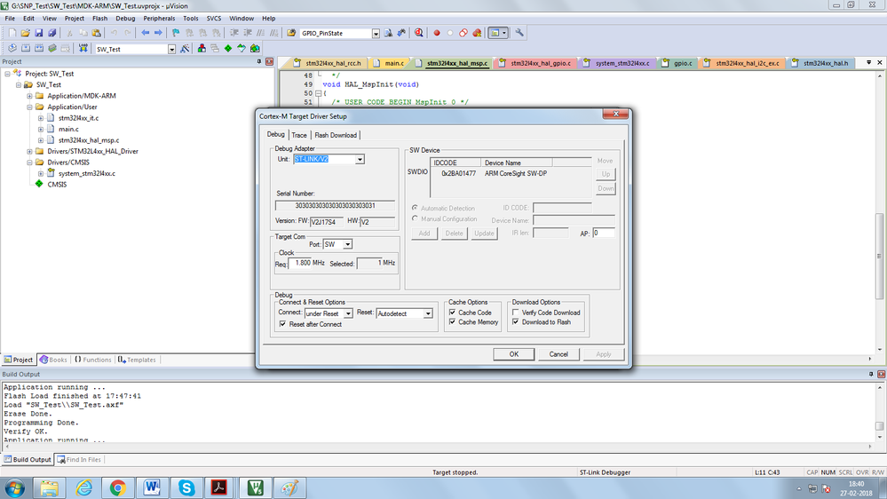
Task: Open the Connect dropdown showing under Reset
Action: click(x=348, y=313)
